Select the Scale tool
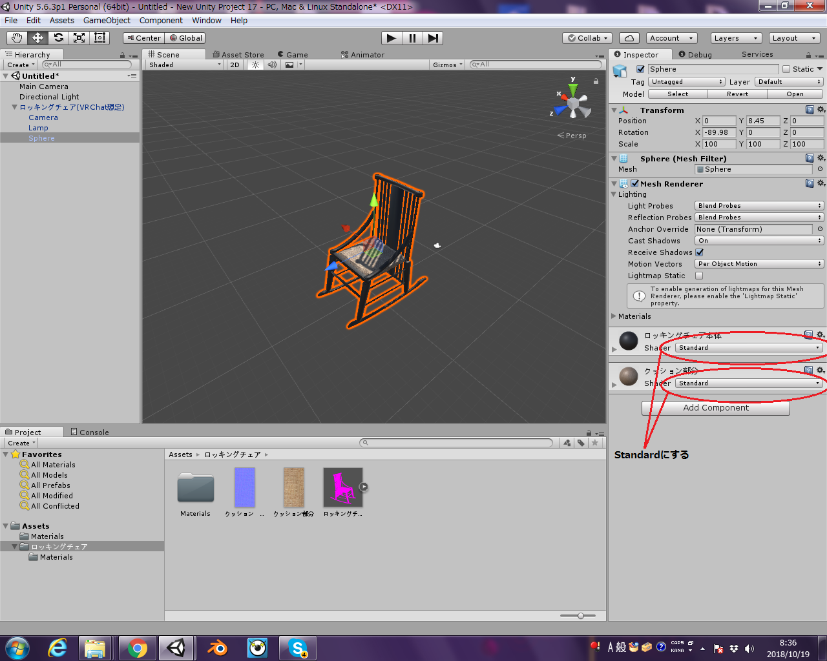 (x=78, y=37)
